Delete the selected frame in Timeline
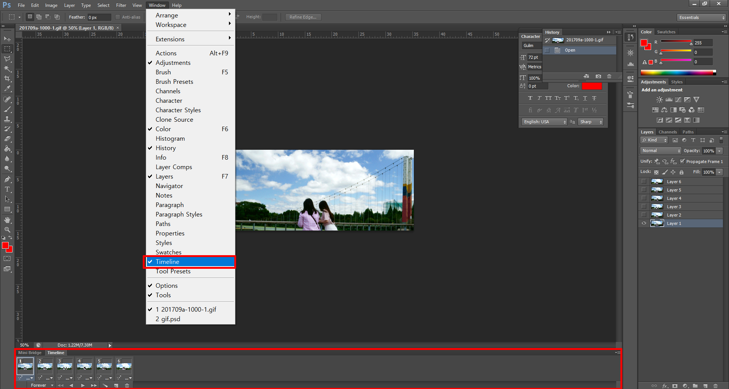This screenshot has height=389, width=729. [127, 385]
